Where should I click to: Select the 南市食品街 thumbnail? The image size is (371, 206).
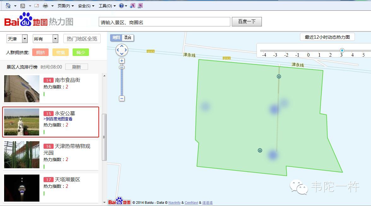[22, 89]
